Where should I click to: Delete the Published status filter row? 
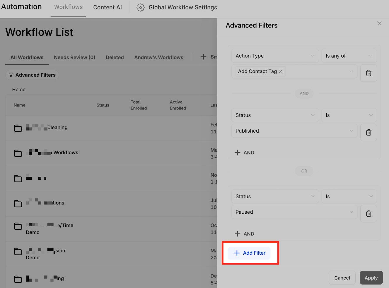tap(368, 133)
